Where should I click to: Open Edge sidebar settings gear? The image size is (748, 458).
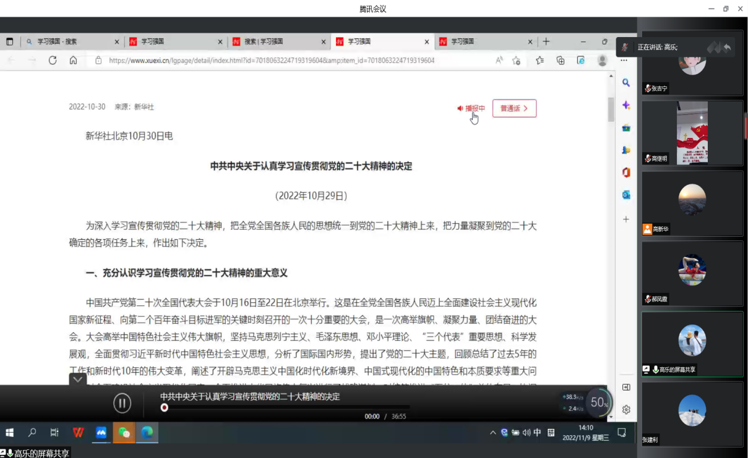click(626, 409)
